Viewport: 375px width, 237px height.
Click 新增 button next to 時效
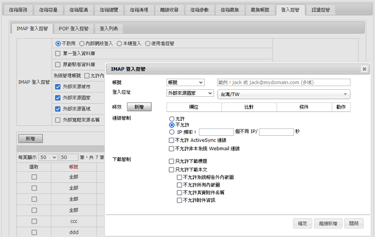pyautogui.click(x=139, y=107)
